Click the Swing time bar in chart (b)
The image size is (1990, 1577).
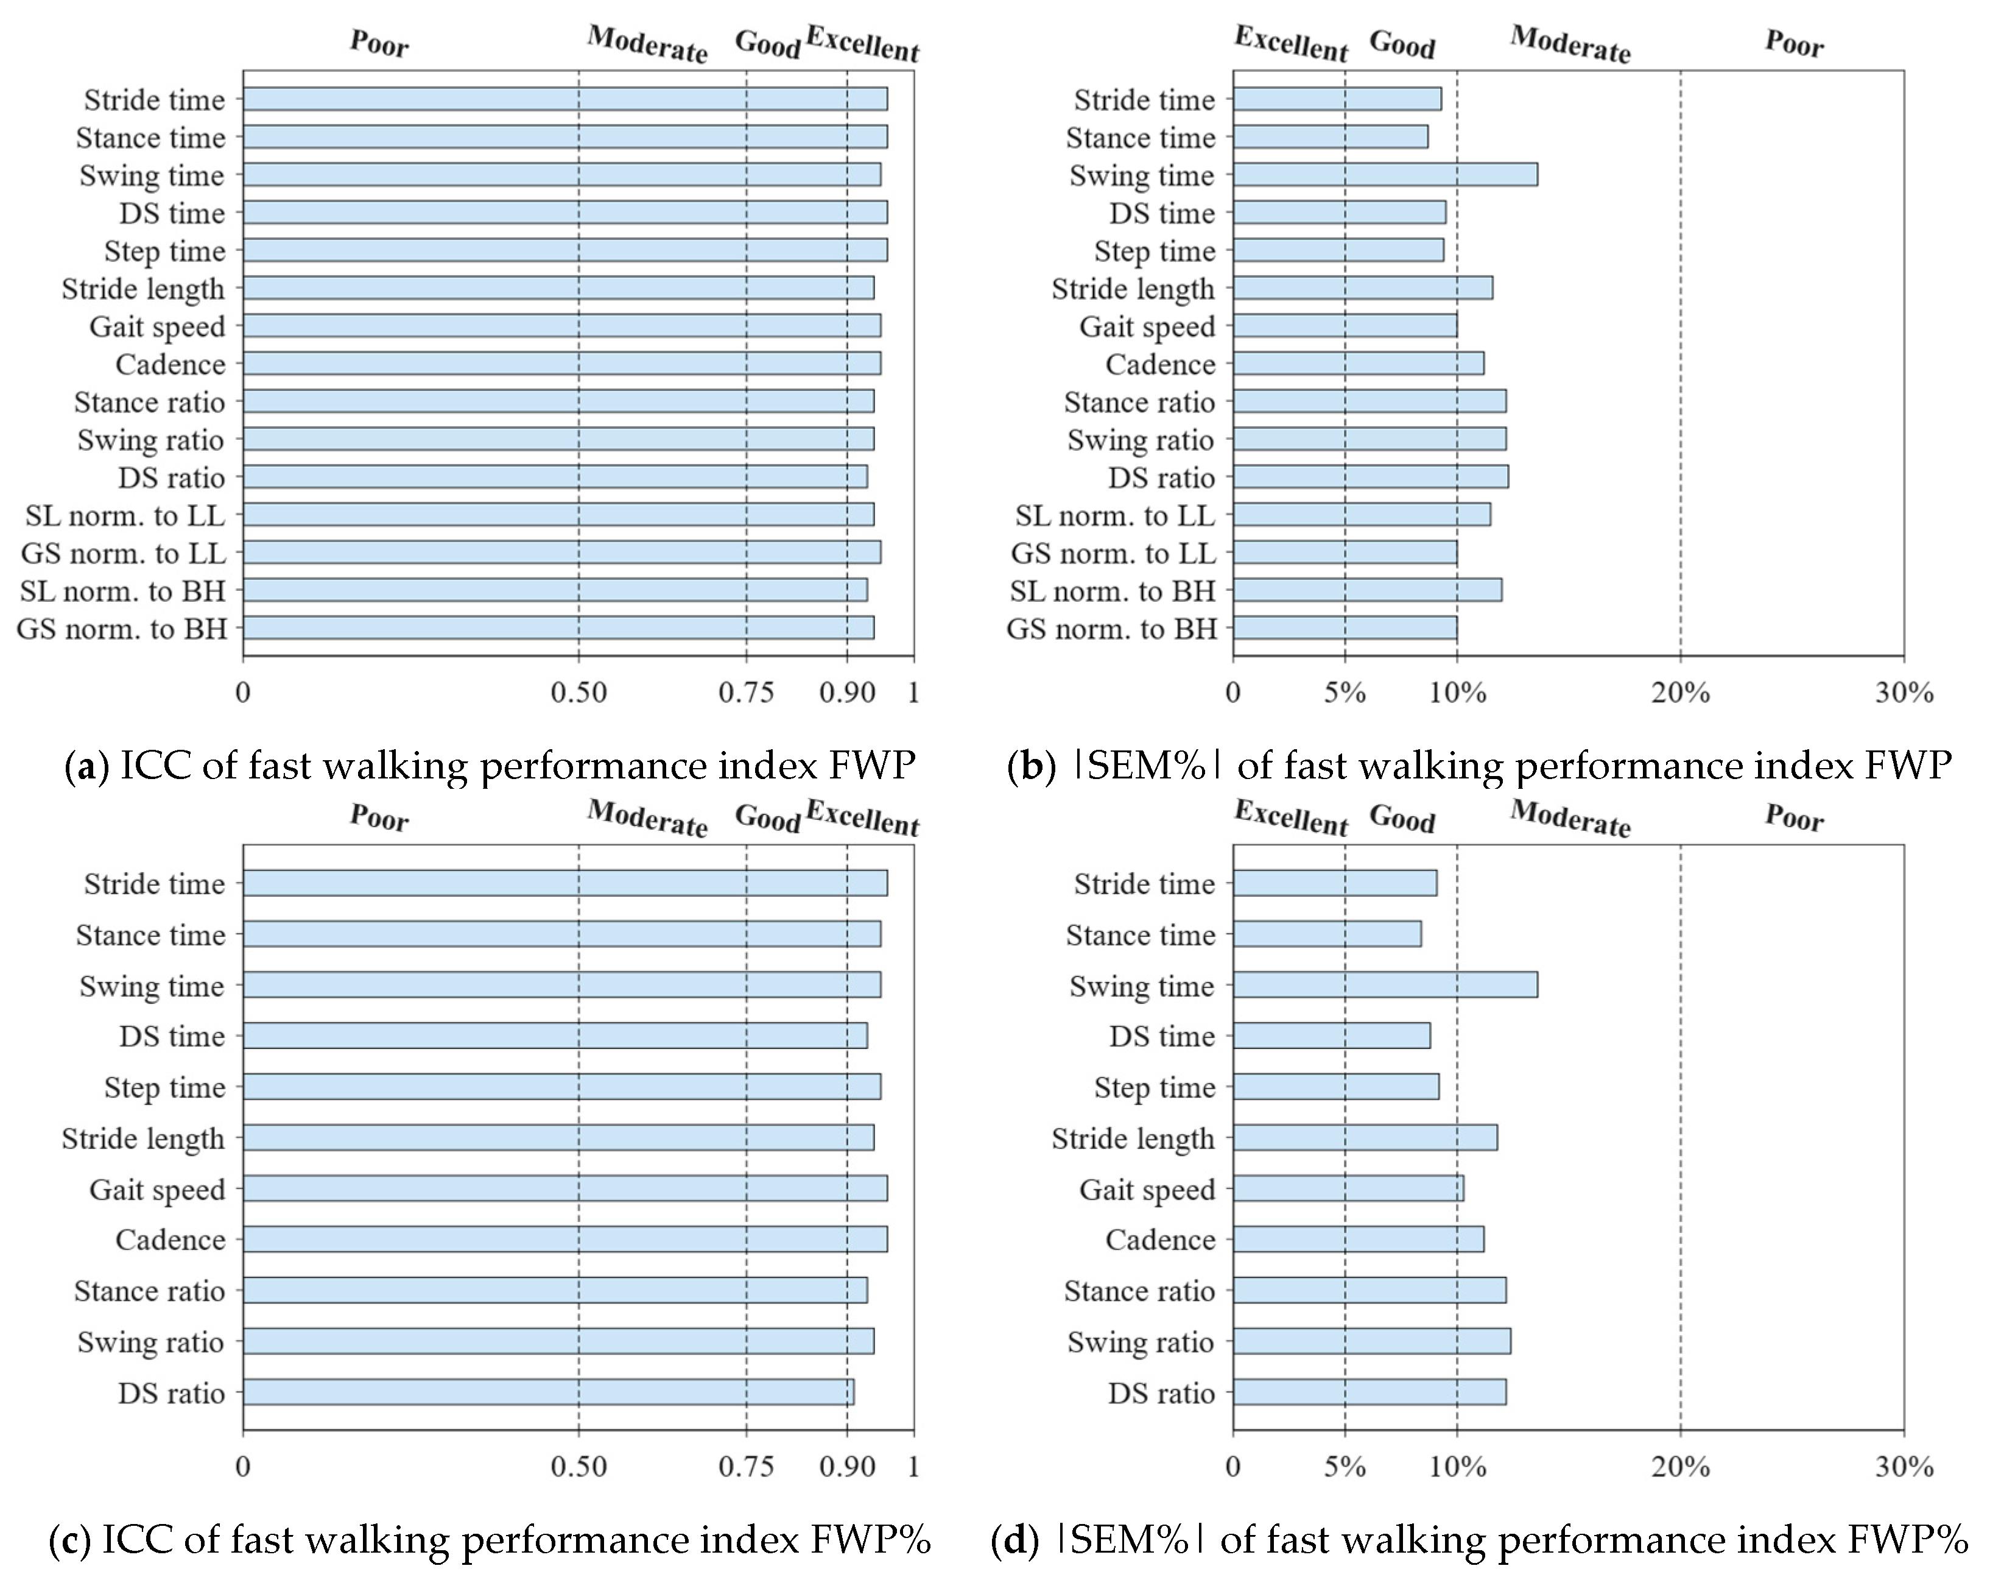(1385, 174)
